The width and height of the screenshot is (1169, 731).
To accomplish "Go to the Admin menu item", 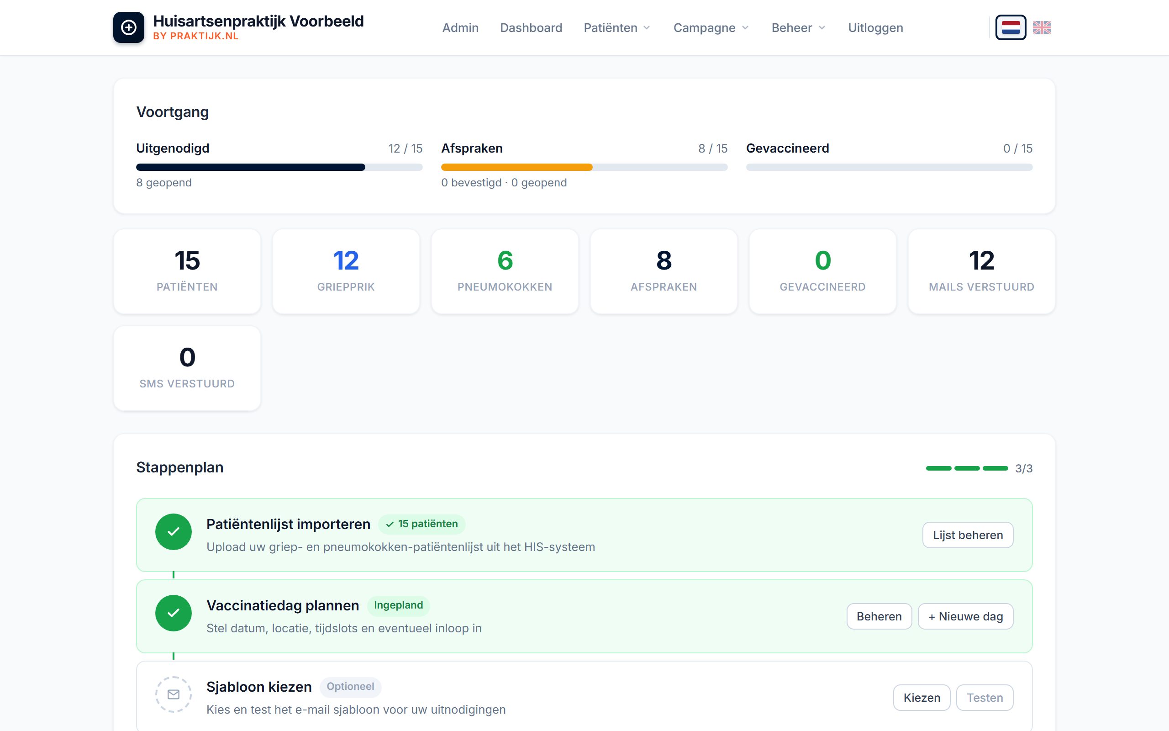I will 460,28.
